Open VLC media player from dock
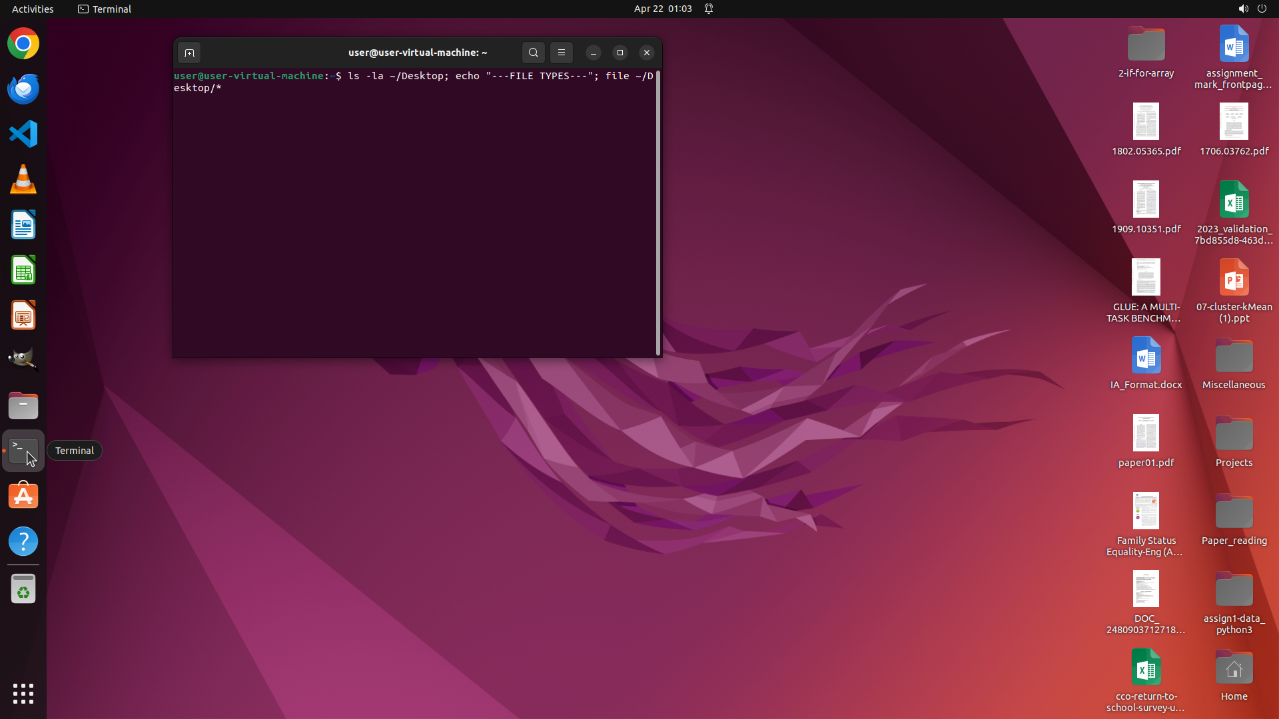Viewport: 1279px width, 719px height. [x=23, y=180]
